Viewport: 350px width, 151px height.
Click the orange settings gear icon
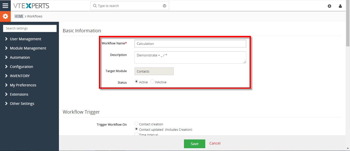(5, 16)
